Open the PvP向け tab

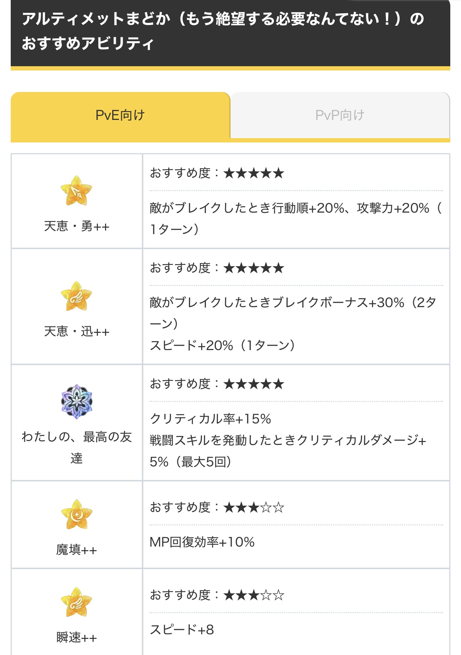tap(339, 115)
